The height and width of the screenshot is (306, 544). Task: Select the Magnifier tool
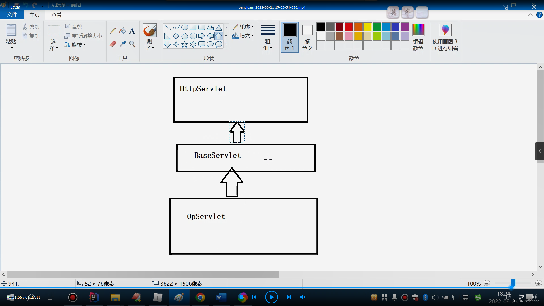(132, 44)
